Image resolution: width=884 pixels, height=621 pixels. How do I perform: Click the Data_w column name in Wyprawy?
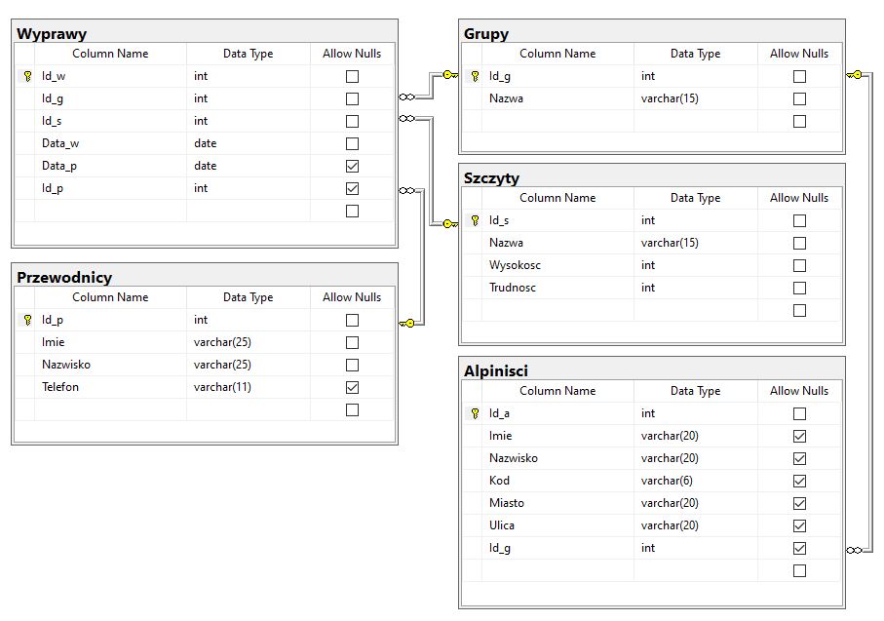point(60,143)
